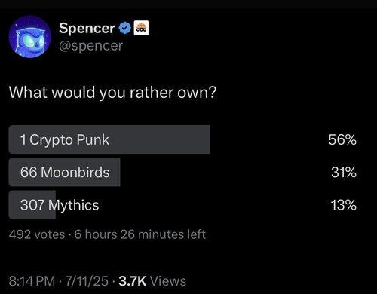View the 3.7K Views analytics
This screenshot has height=294, width=377.
pos(152,281)
